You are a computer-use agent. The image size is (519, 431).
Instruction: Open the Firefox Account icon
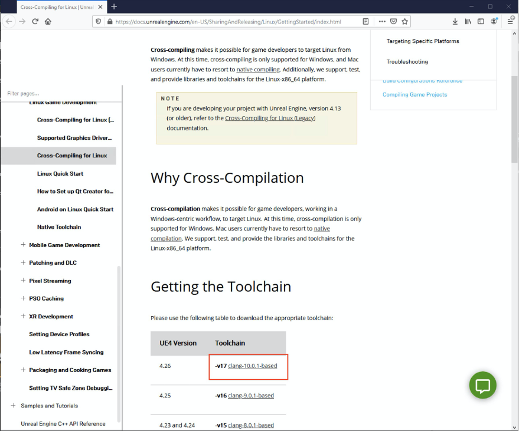(x=494, y=20)
